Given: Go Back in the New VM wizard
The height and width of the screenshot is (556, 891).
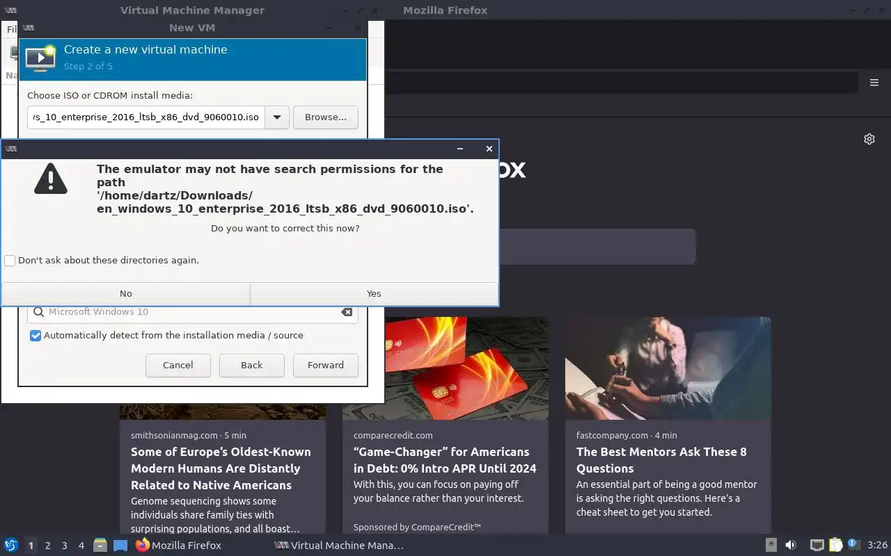Looking at the screenshot, I should tap(252, 366).
